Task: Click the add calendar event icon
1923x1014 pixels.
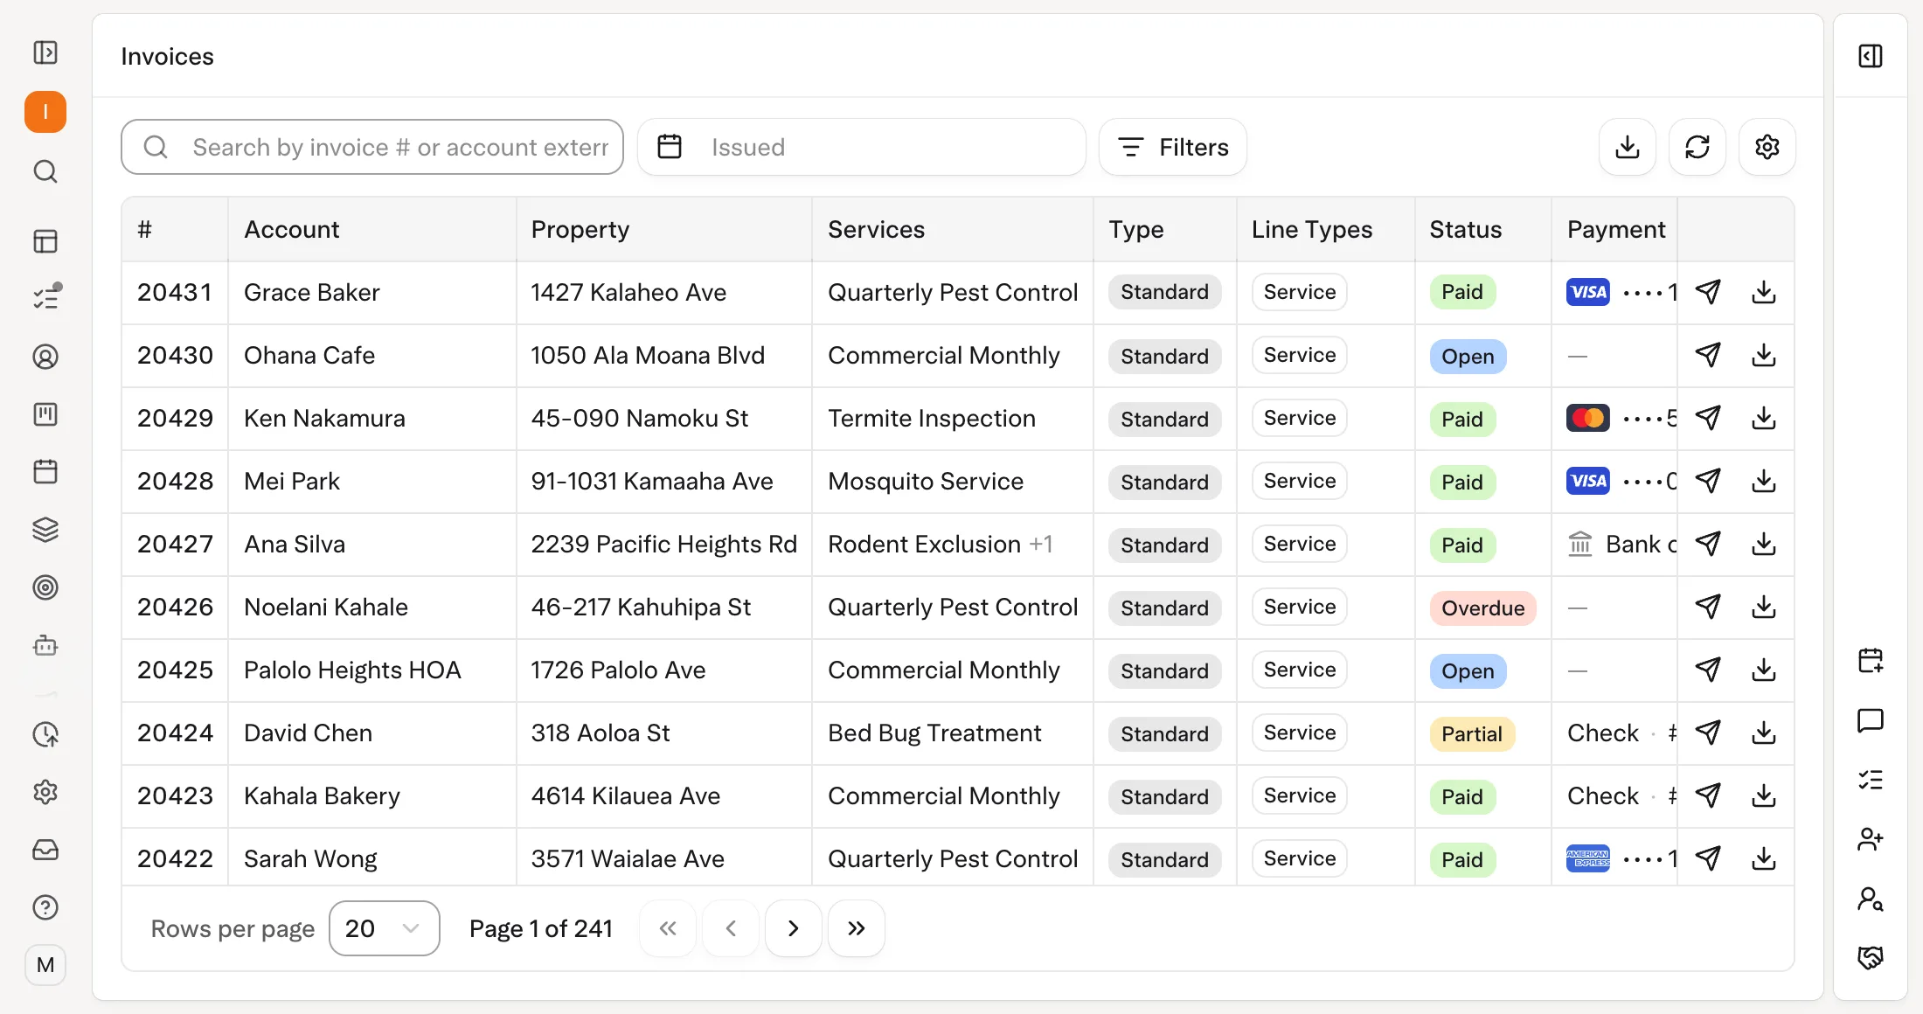Action: coord(1871,661)
